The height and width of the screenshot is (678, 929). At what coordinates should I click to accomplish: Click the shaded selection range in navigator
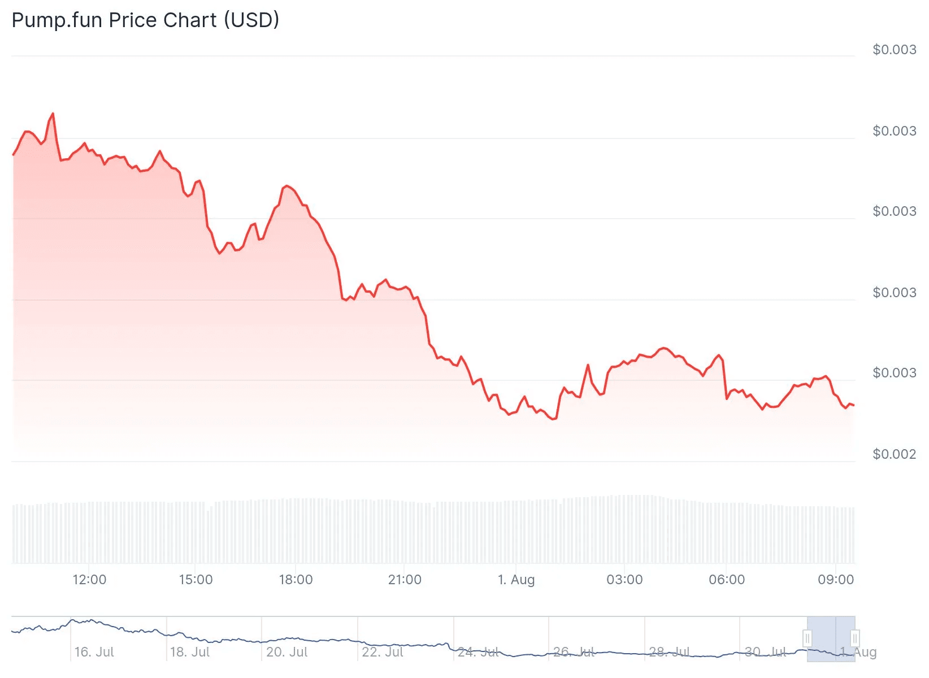point(831,638)
